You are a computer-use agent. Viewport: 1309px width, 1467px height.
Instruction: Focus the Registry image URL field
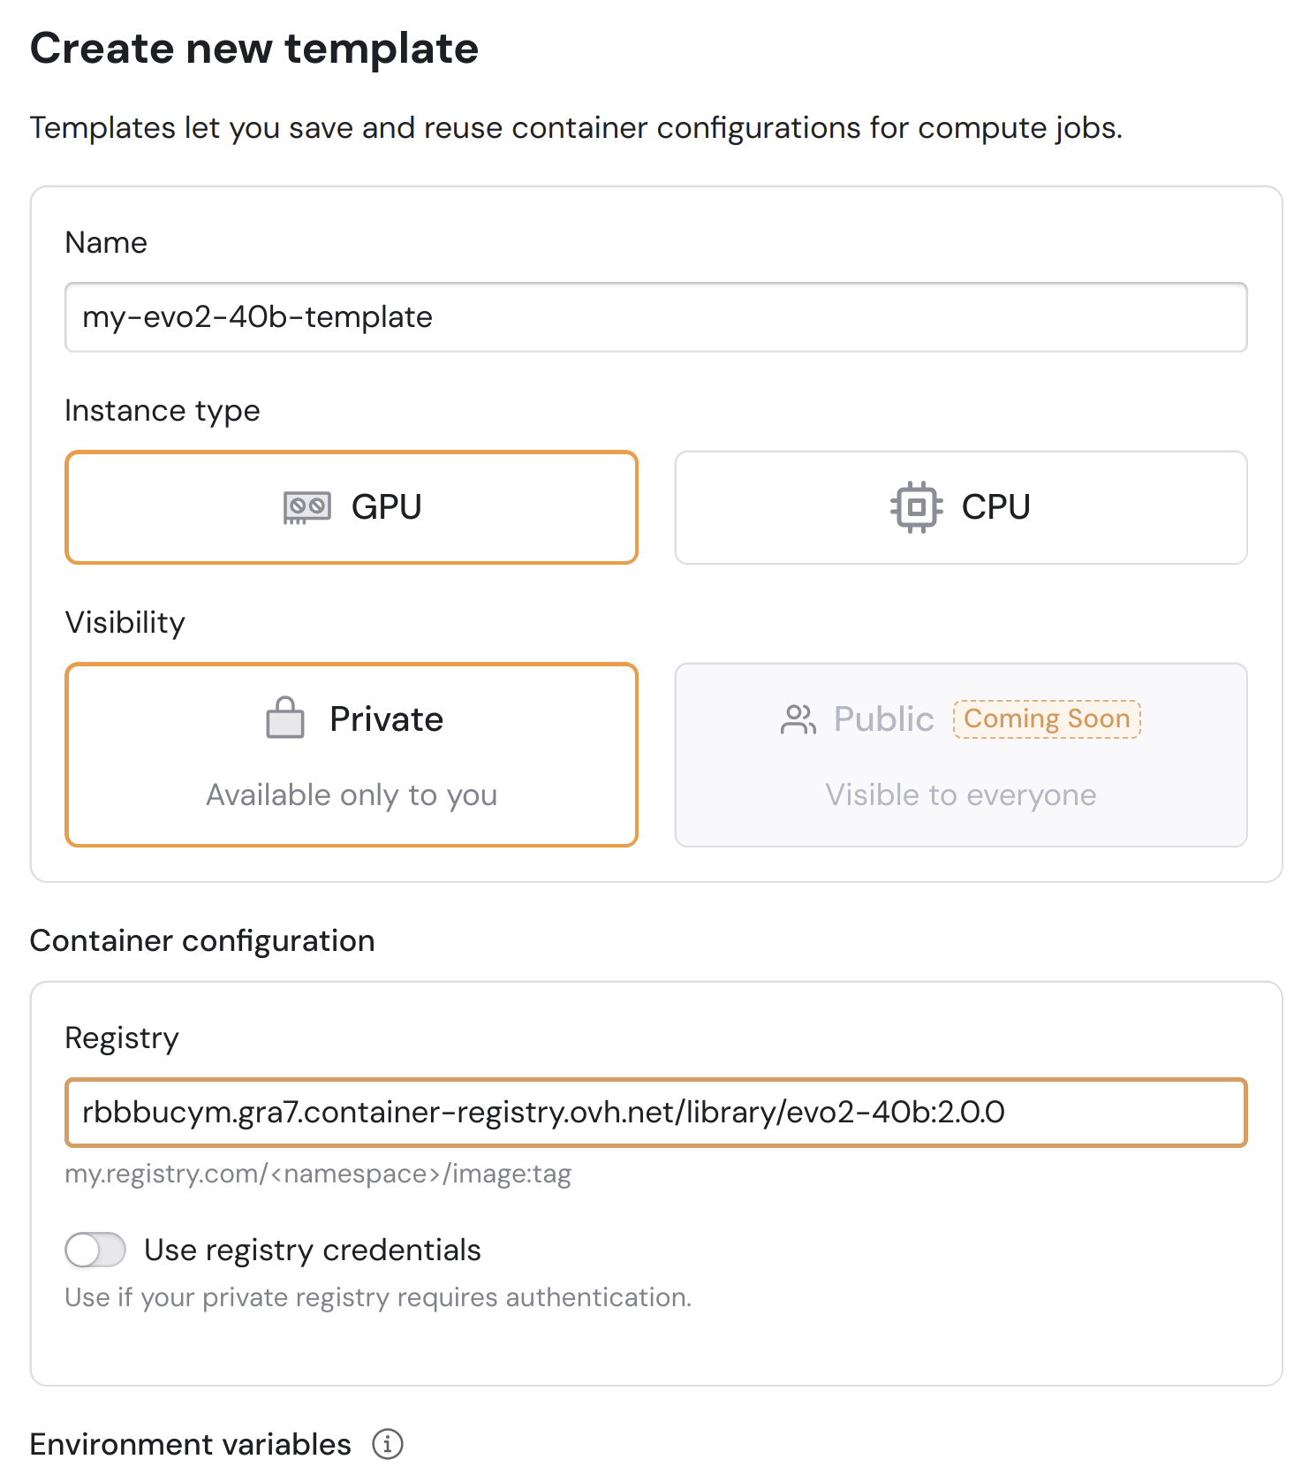coord(656,1113)
